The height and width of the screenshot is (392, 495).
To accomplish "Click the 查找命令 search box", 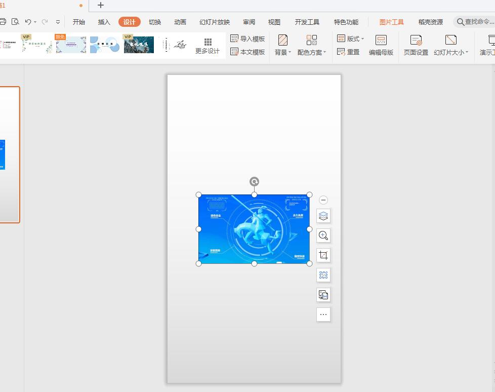I will point(475,22).
